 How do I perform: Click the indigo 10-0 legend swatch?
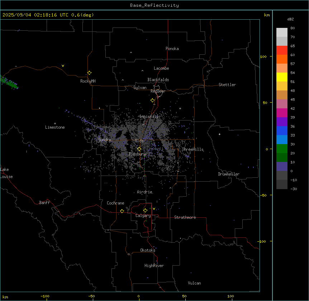coord(282,167)
